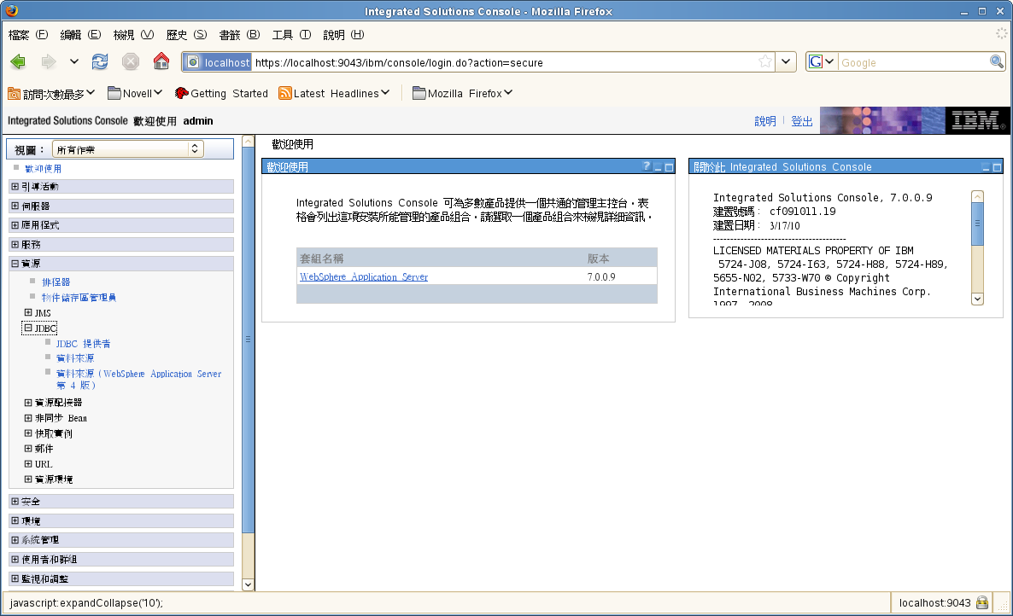Click the Reload page icon

click(99, 62)
